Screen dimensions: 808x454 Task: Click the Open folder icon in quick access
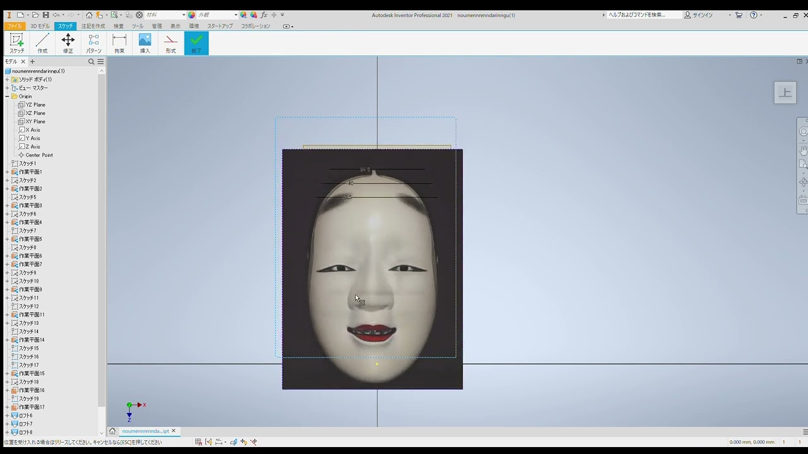(35, 15)
